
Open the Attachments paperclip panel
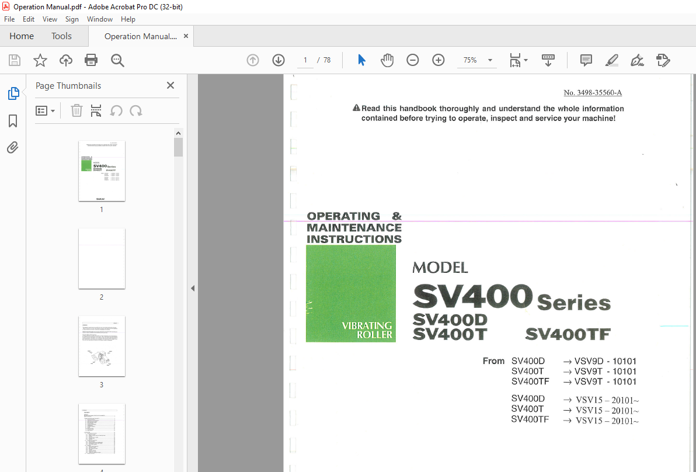tap(12, 147)
